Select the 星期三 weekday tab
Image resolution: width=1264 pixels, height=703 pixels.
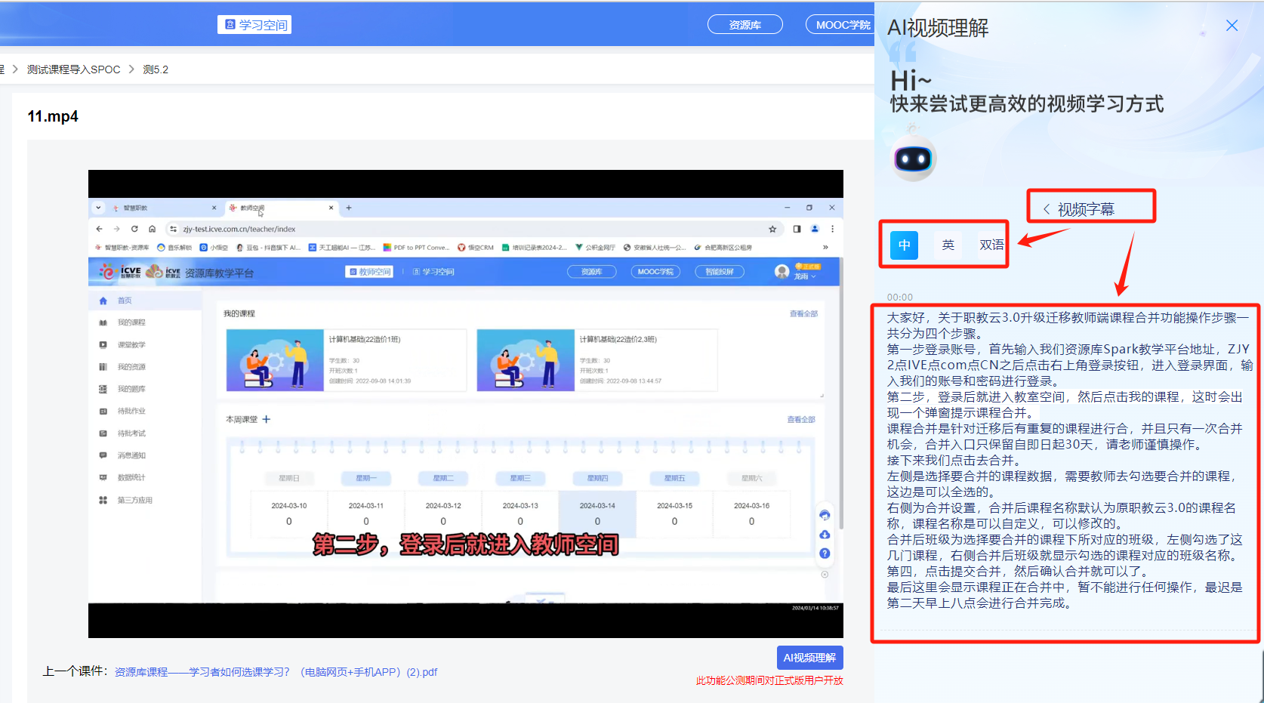tap(520, 477)
